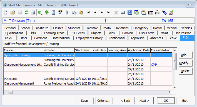Click the Application Date column header
197x107 pixels.
coord(139,50)
